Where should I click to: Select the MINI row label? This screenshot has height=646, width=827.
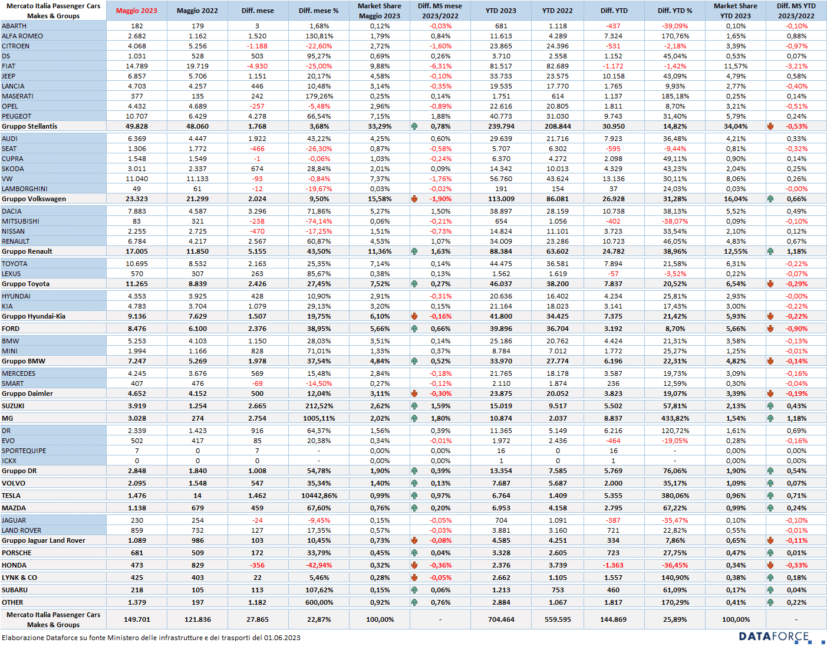tap(9, 351)
